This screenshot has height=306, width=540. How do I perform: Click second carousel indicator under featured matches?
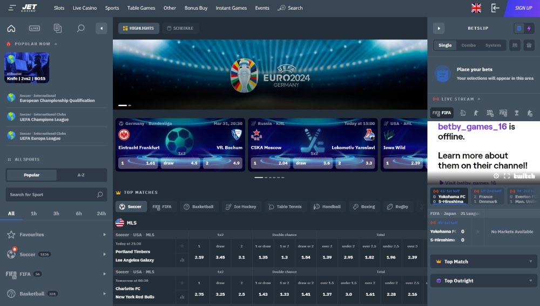[266, 178]
